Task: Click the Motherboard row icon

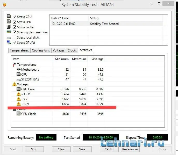Action: 19,69
